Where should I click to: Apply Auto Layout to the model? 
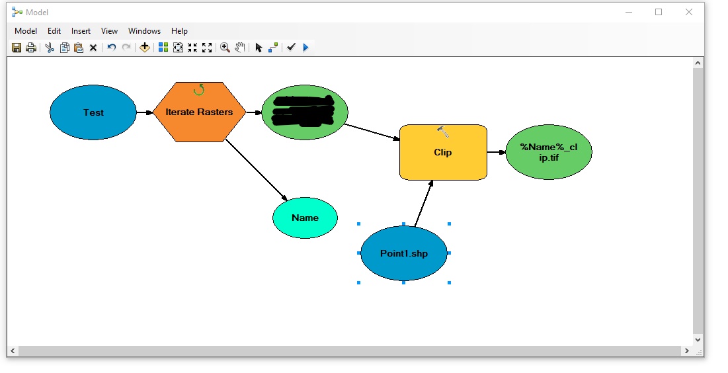(x=163, y=48)
